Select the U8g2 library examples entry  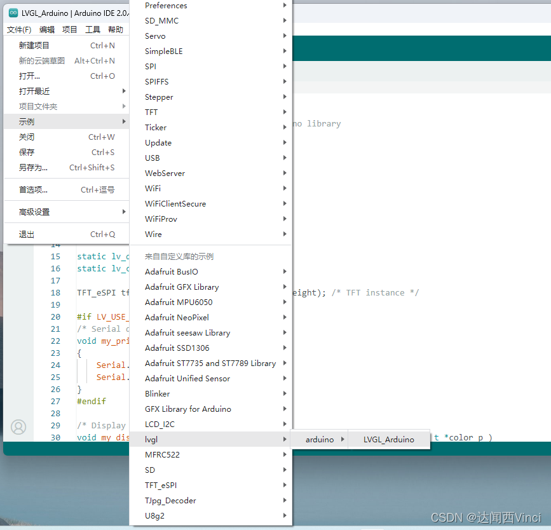pos(154,515)
